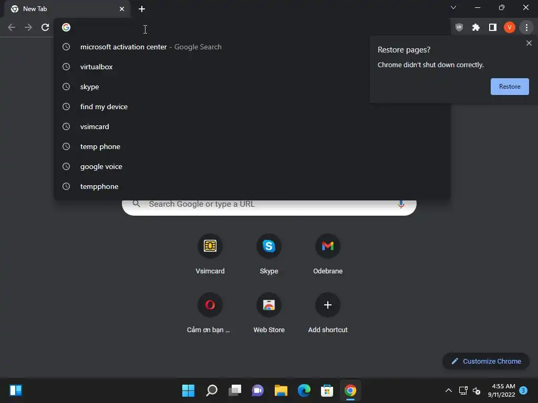
Task: Open the Vsimcard shortcut
Action: tap(210, 254)
